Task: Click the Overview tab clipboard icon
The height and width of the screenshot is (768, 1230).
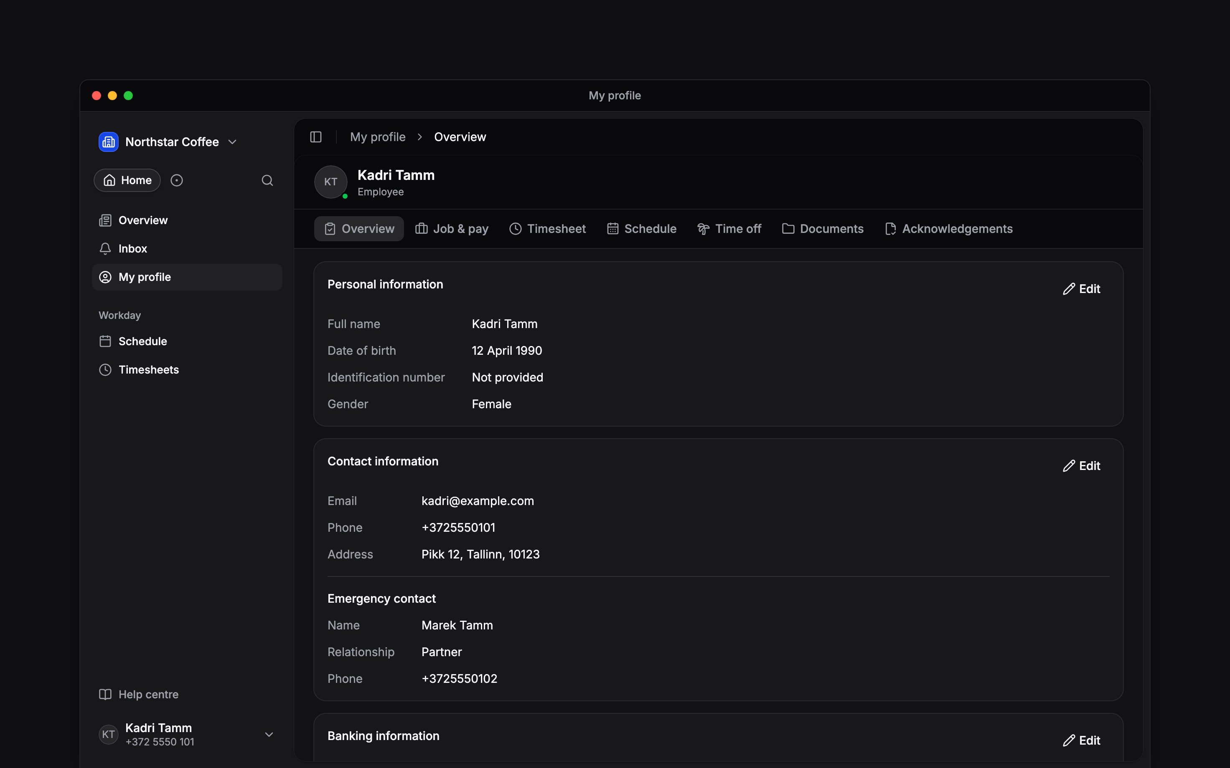Action: (x=330, y=229)
